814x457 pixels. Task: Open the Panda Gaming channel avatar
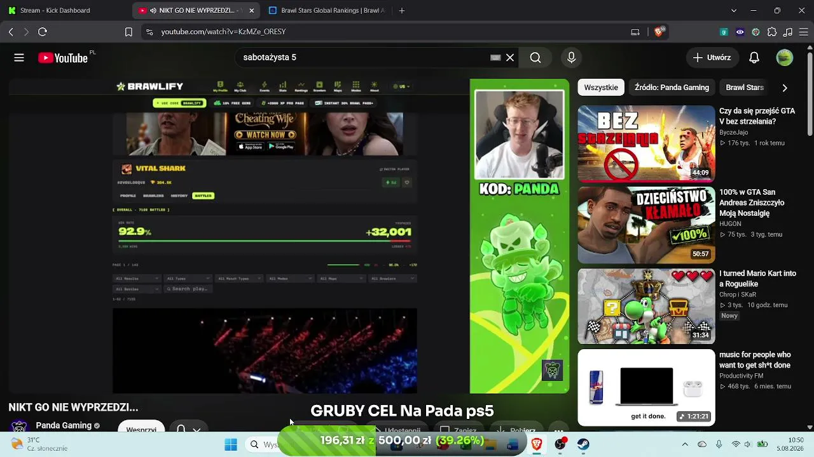(19, 427)
